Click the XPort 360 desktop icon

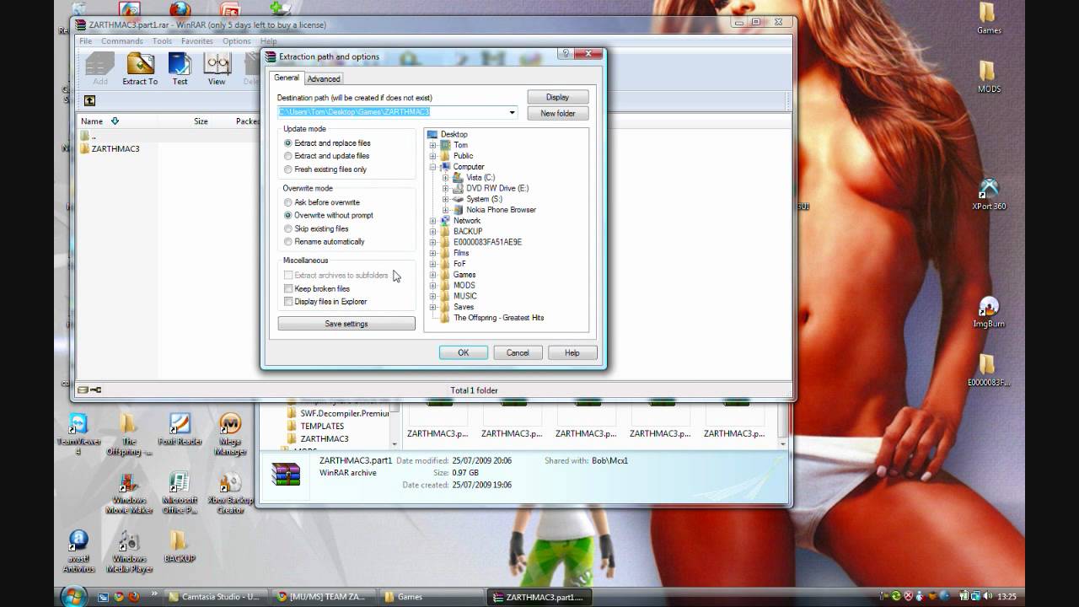tap(989, 195)
